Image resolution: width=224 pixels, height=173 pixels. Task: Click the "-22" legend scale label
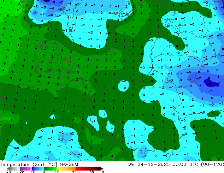coord(20,172)
